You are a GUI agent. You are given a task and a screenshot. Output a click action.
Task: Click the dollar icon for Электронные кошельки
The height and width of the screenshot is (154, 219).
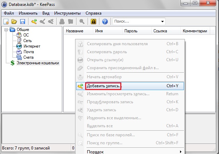[x=13, y=63]
